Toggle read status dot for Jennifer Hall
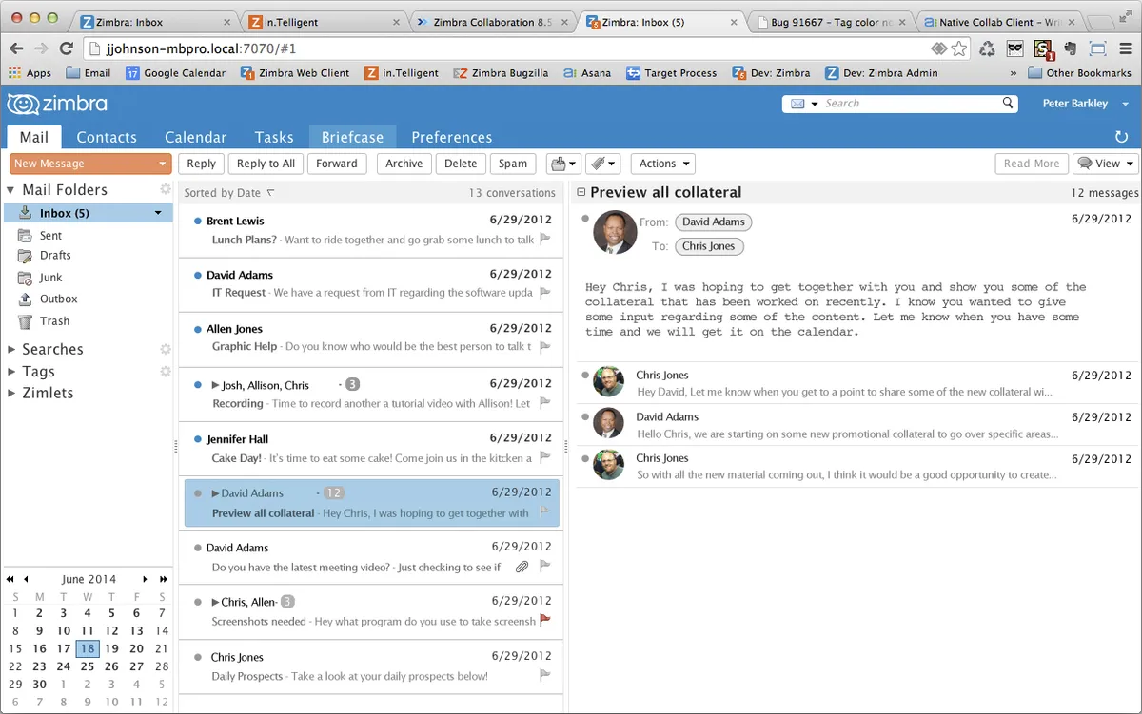The height and width of the screenshot is (714, 1142). click(x=197, y=439)
